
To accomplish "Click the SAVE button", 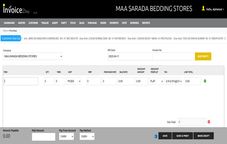I will tap(165, 136).
